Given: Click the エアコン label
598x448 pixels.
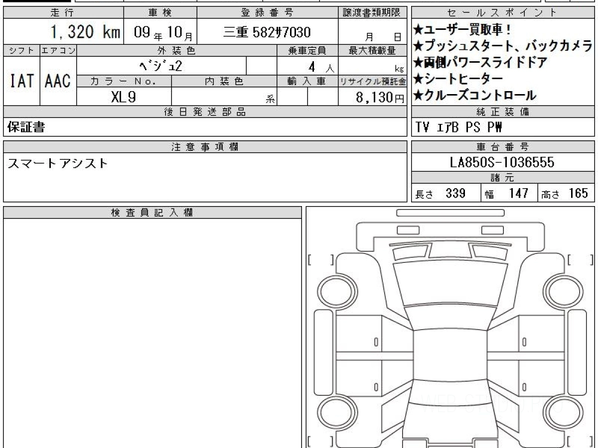Looking at the screenshot, I should pos(58,50).
